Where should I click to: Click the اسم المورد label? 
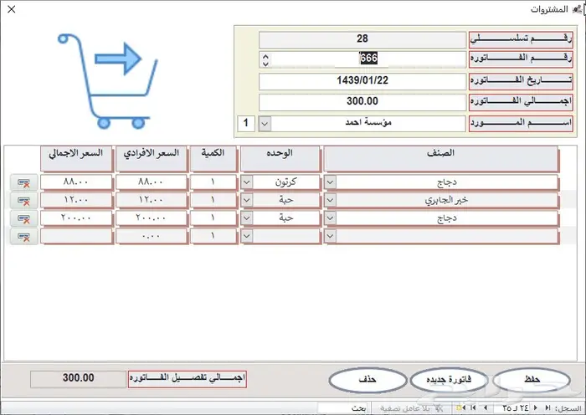click(x=521, y=123)
